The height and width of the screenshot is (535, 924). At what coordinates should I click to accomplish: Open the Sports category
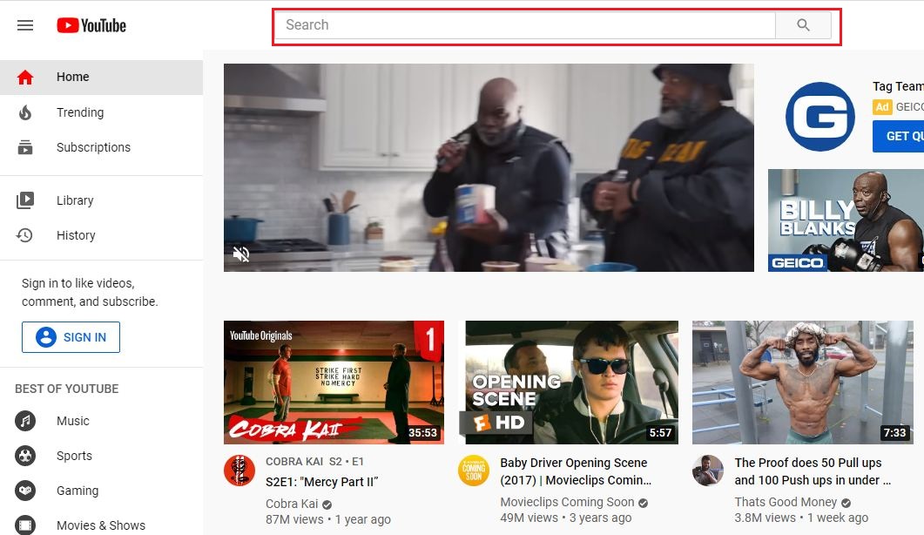point(101,456)
